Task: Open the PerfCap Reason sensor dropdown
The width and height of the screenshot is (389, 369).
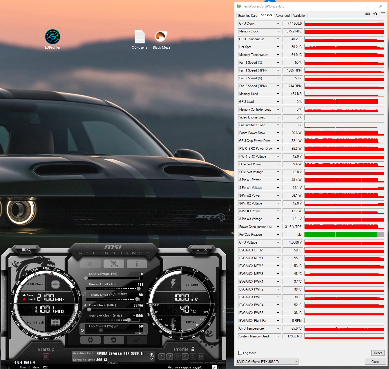Action: (278, 235)
